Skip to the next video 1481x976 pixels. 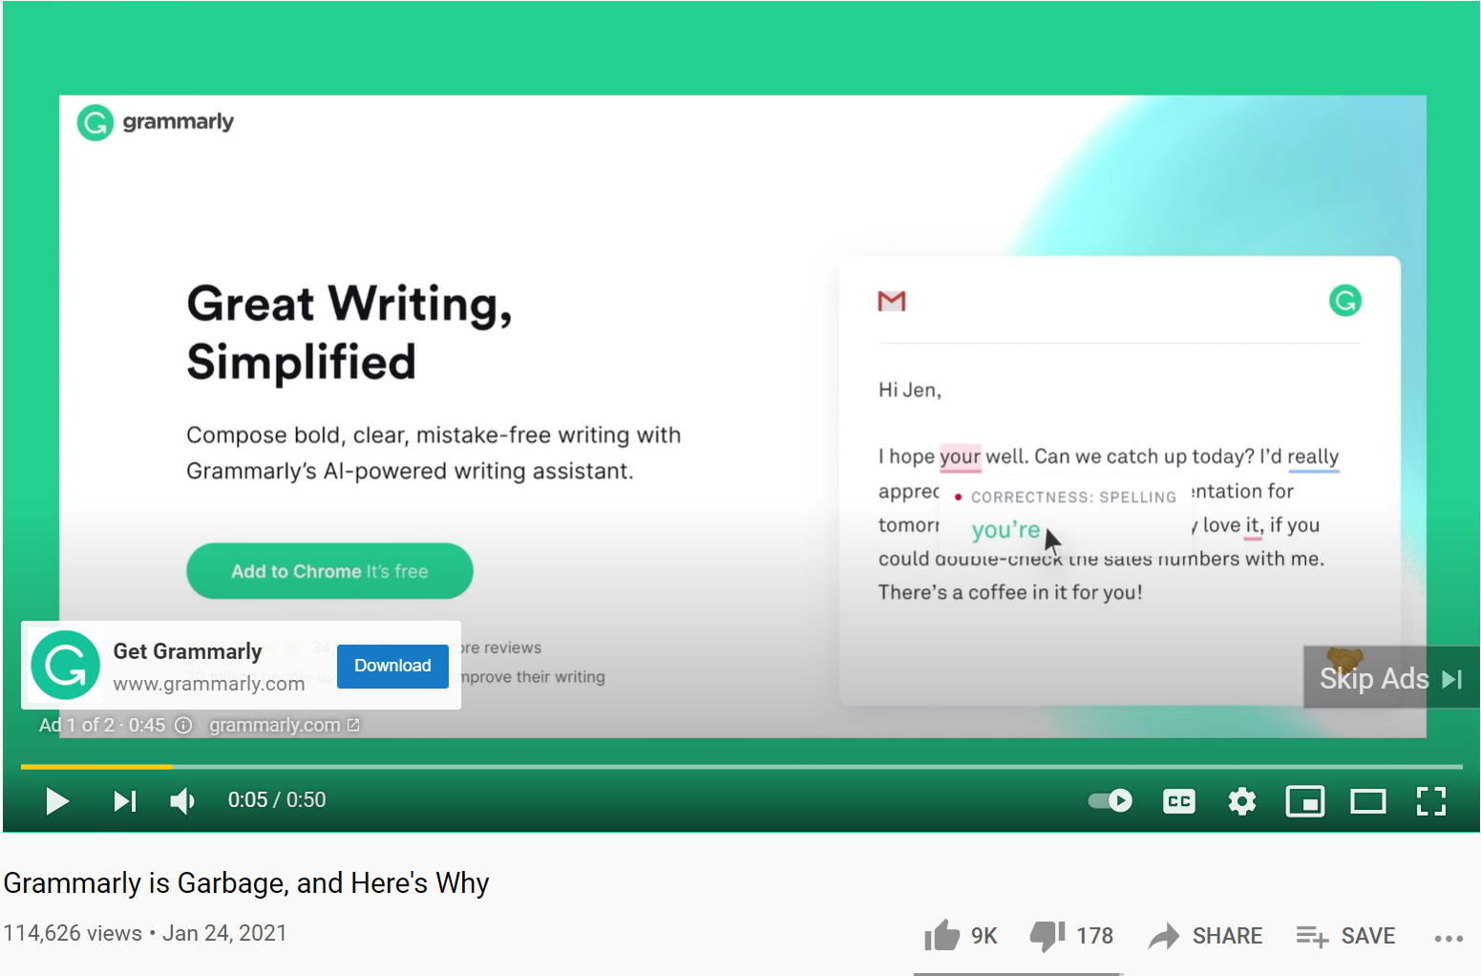point(125,800)
